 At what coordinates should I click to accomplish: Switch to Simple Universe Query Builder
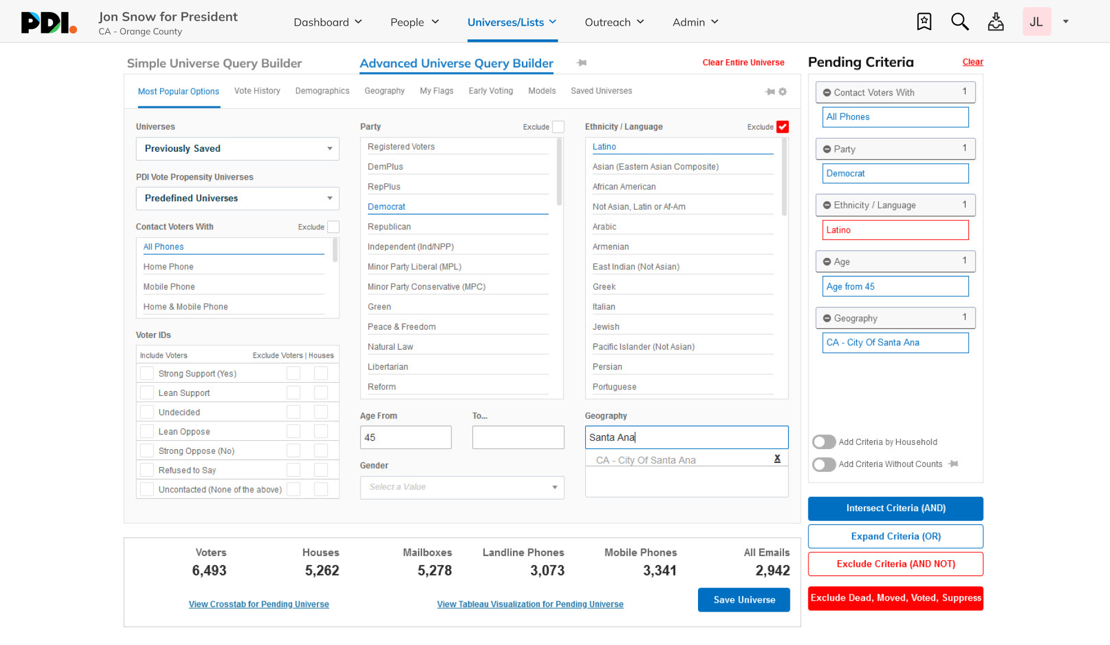click(x=214, y=63)
